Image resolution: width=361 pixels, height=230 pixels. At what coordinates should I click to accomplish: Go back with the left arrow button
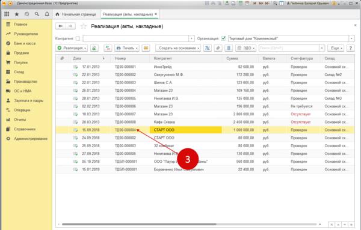click(61, 26)
